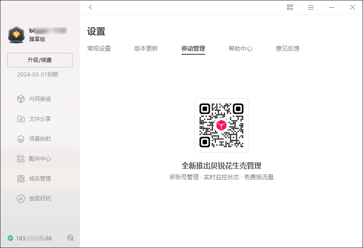Image resolution: width=363 pixels, height=248 pixels.
Task: Click the user avatar badge
Action: (16, 35)
